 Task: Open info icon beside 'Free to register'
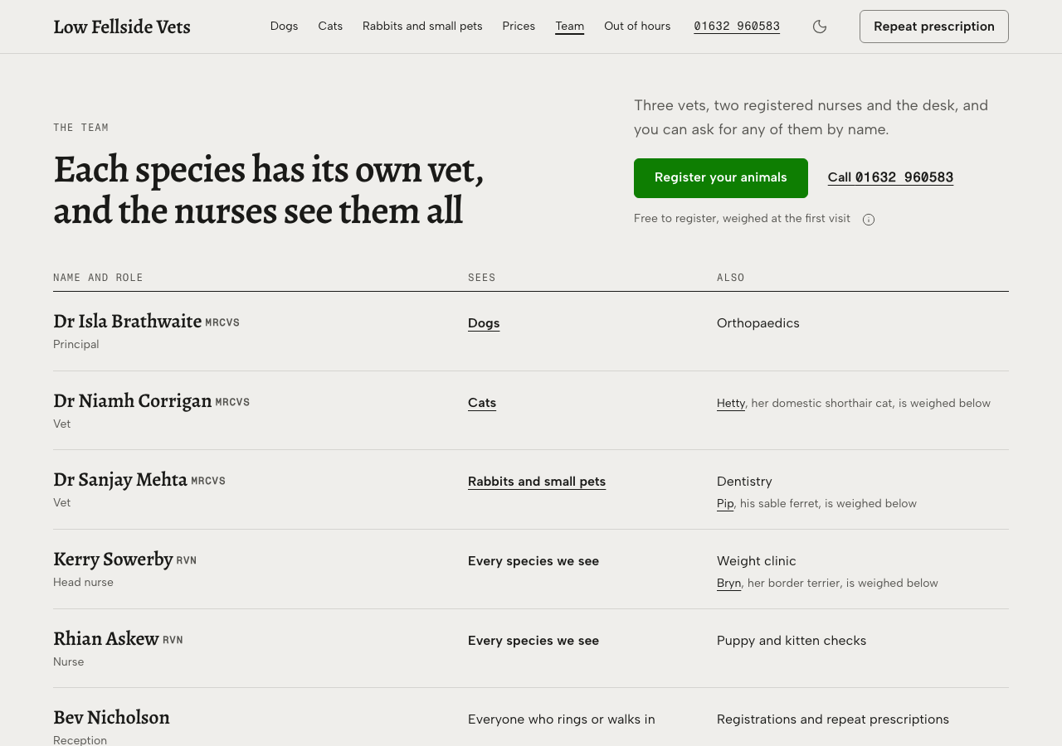869,220
